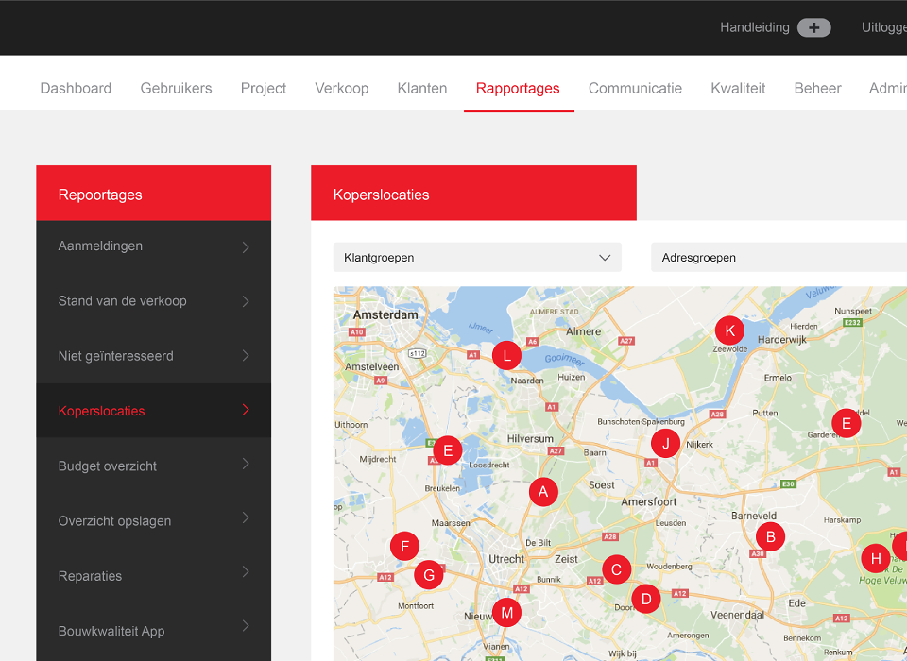Switch to the Dashboard tab

(x=76, y=88)
